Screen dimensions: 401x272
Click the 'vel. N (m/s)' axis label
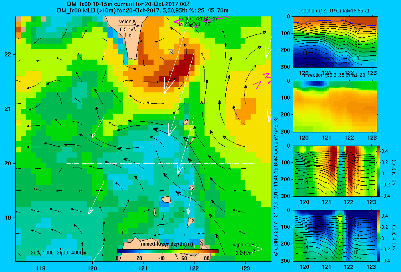point(394,172)
